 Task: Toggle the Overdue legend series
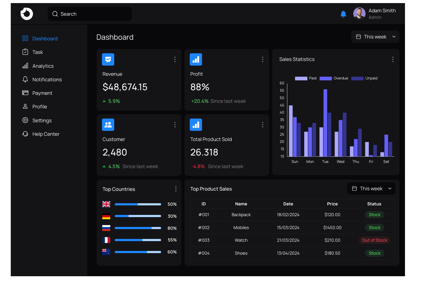point(334,79)
